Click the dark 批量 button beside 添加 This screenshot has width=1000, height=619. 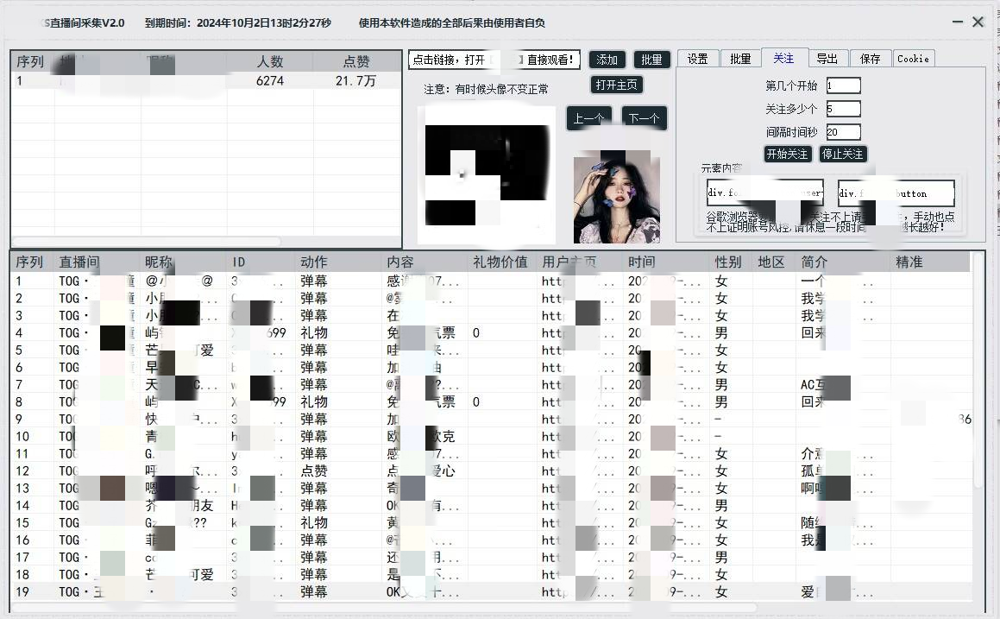pyautogui.click(x=652, y=60)
